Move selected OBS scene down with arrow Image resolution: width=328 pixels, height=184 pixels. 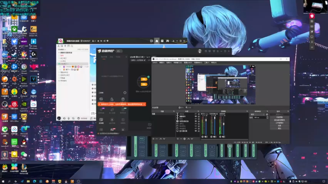pos(164,139)
